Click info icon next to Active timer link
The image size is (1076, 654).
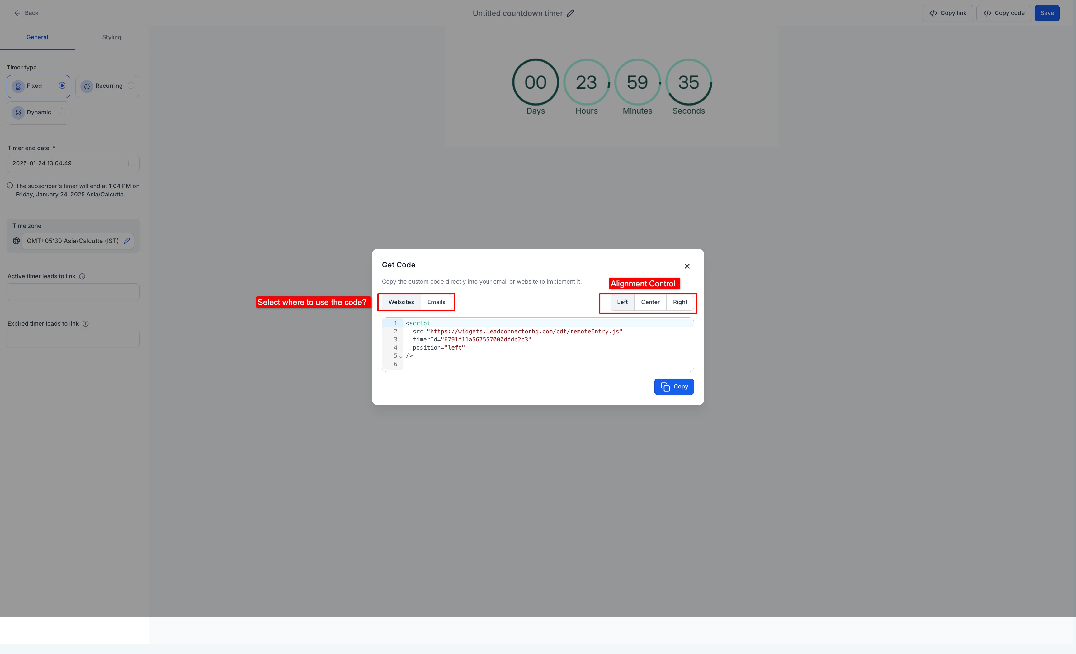point(82,276)
